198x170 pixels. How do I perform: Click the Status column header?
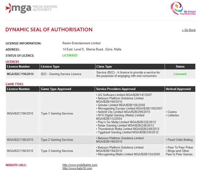click(x=180, y=67)
